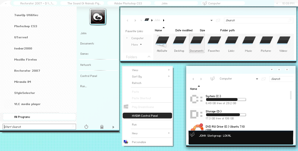Expand the shutdown options arrow in Start menu
Viewport: 298px width, 151px height.
pyautogui.click(x=113, y=127)
